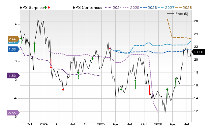Toggle the 2026 consensus legend entry
211x126 pixels.
pyautogui.click(x=148, y=8)
